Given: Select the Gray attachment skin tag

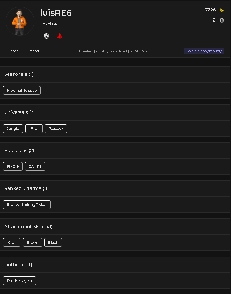Looking at the screenshot, I should tap(12, 242).
